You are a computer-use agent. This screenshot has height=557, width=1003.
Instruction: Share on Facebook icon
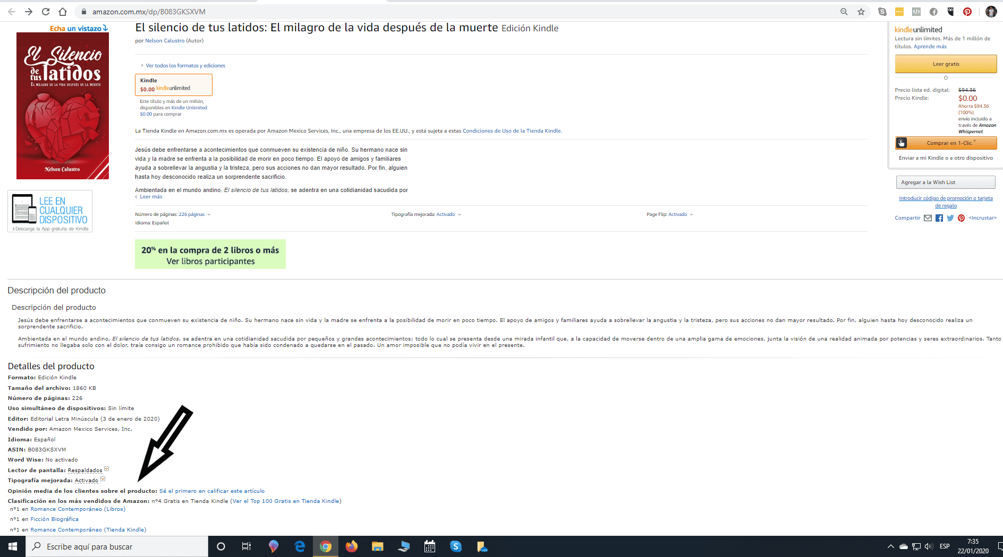tap(939, 218)
